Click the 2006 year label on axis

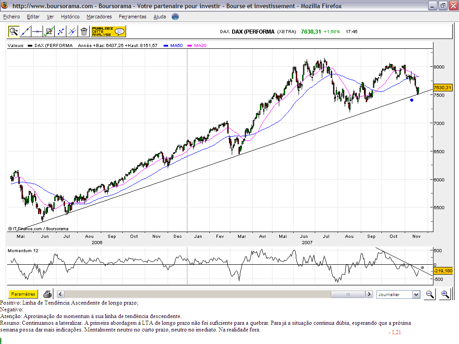[97, 242]
